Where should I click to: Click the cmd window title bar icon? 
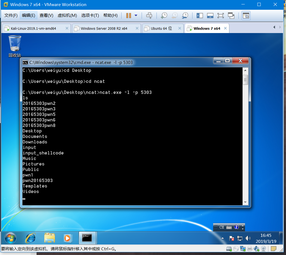pyautogui.click(x=25, y=63)
